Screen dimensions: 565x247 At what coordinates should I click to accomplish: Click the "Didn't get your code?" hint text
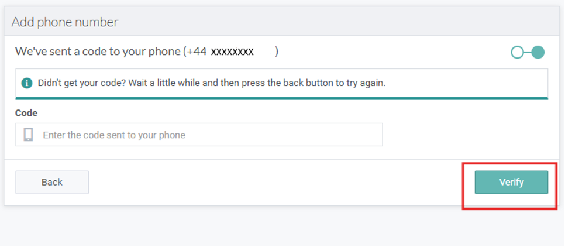tap(212, 83)
